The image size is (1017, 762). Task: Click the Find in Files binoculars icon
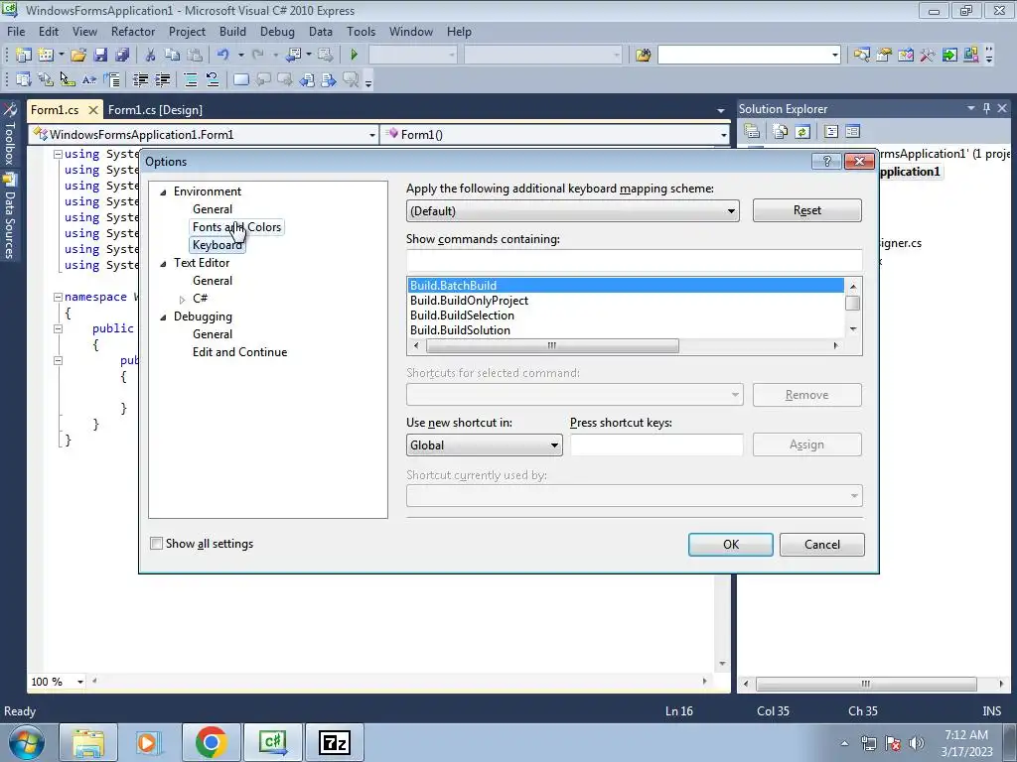[643, 56]
